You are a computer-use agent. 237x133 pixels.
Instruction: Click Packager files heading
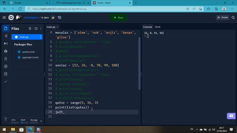23,44
